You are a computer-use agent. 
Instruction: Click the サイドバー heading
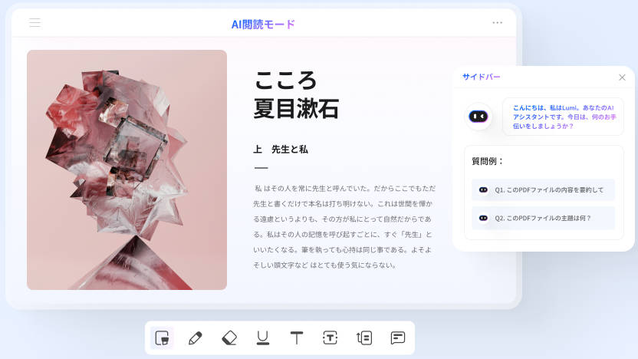click(x=482, y=77)
